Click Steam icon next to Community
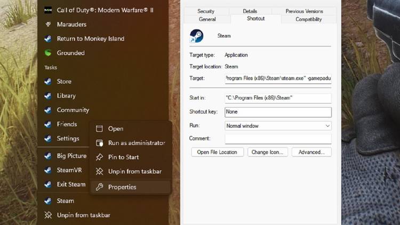Viewport: 400px width, 225px height. pyautogui.click(x=48, y=110)
